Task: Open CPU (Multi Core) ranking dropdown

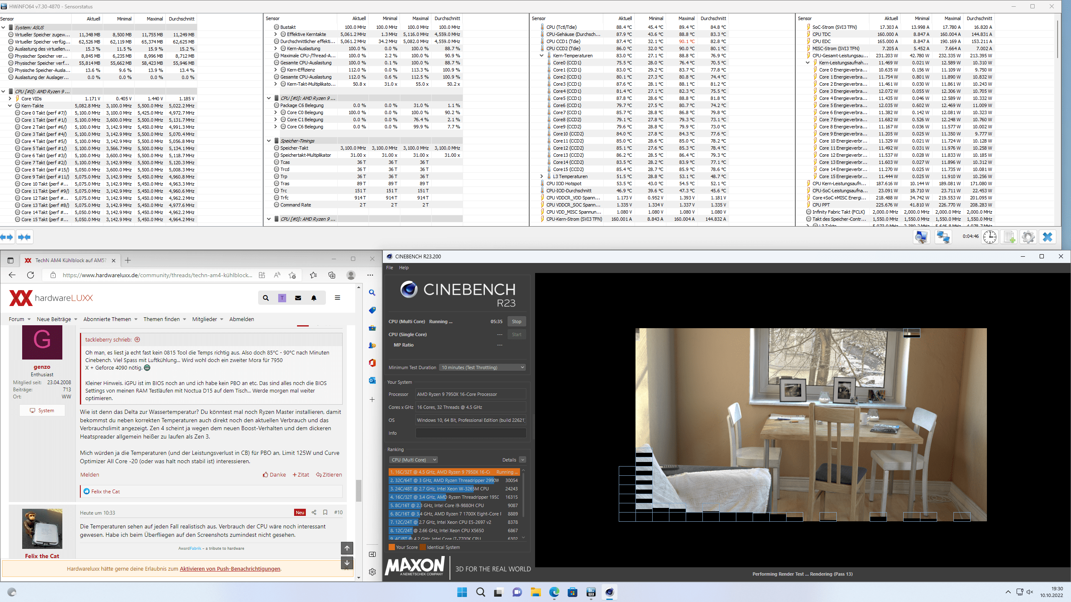Action: (413, 460)
